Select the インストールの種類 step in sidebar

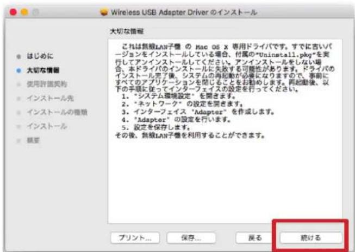(x=57, y=112)
